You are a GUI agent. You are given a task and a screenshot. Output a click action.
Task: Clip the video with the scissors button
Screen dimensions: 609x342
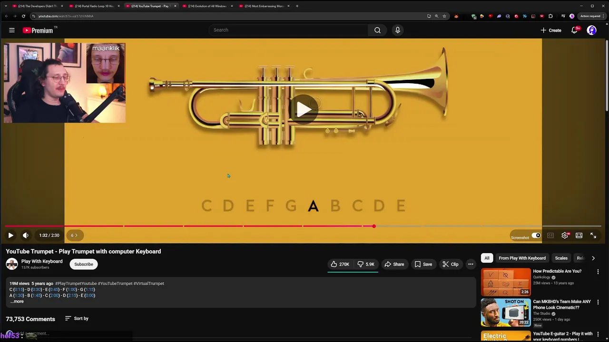(450, 264)
